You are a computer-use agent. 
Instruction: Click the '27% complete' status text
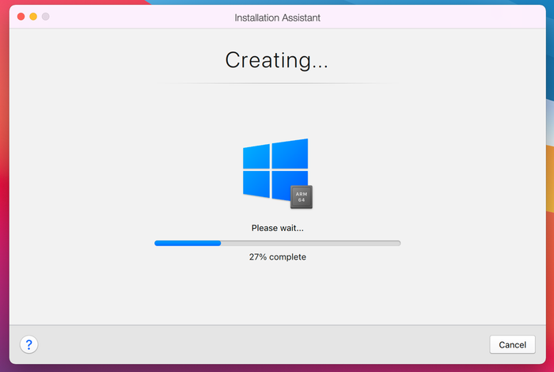tap(277, 256)
